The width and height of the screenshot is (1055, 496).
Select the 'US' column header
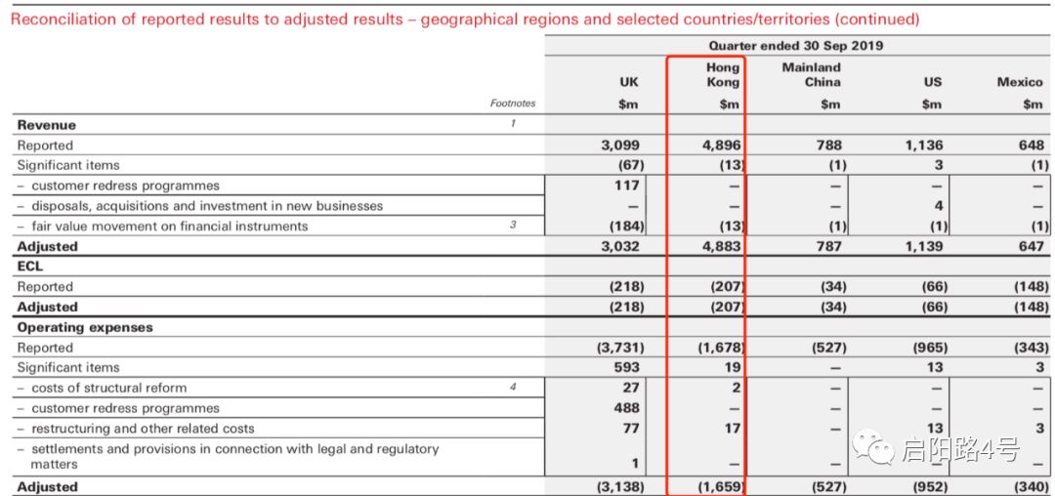[933, 82]
